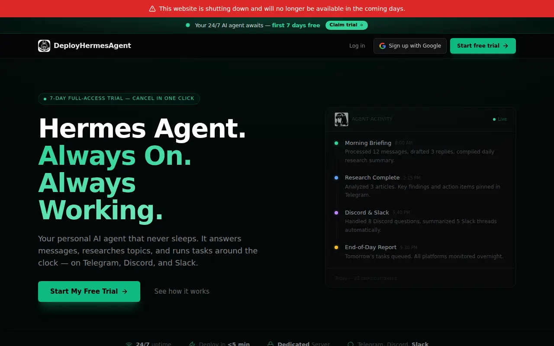Viewport: 554px width, 346px height.
Task: Click the 'first 7 days free' text
Action: [296, 26]
